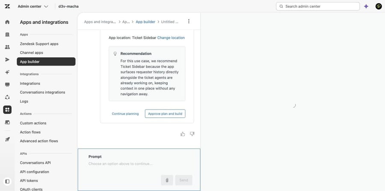Click the Apps and integrations heading

click(x=44, y=22)
